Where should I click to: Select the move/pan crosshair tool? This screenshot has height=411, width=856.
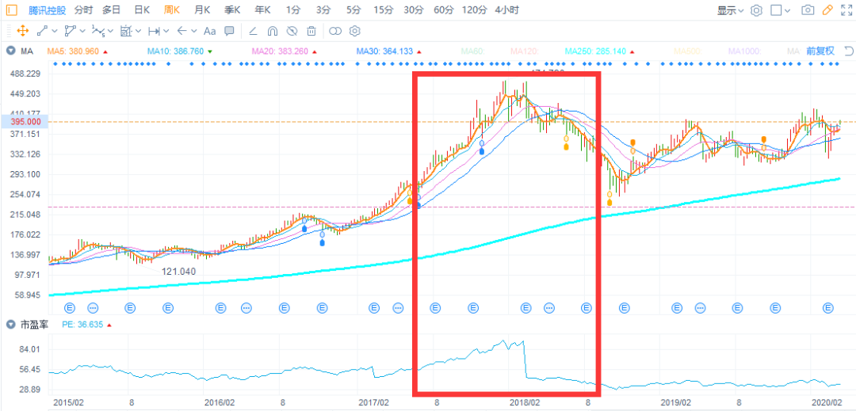(x=22, y=31)
